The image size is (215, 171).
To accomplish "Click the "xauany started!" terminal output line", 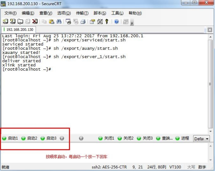I will click(21, 53).
